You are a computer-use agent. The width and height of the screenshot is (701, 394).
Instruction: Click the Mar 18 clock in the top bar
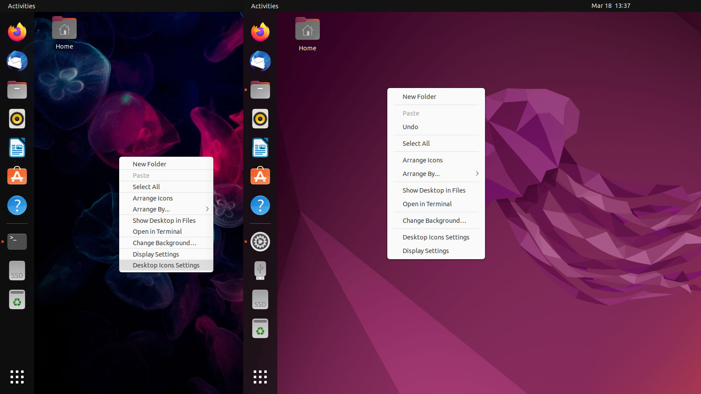click(x=611, y=6)
